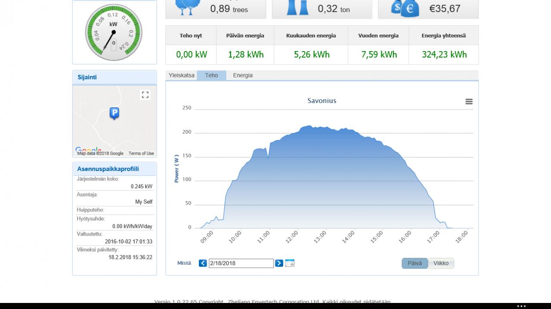Click the Mistä date label

(184, 263)
